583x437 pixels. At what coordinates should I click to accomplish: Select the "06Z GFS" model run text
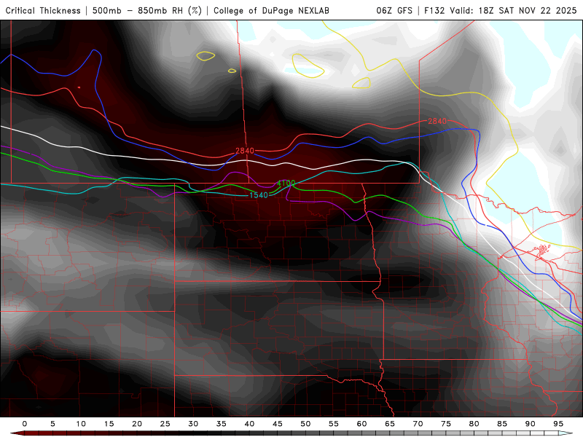394,10
